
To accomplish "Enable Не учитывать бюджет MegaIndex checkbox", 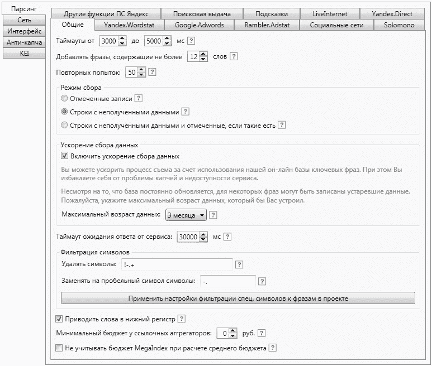I will pos(59,348).
